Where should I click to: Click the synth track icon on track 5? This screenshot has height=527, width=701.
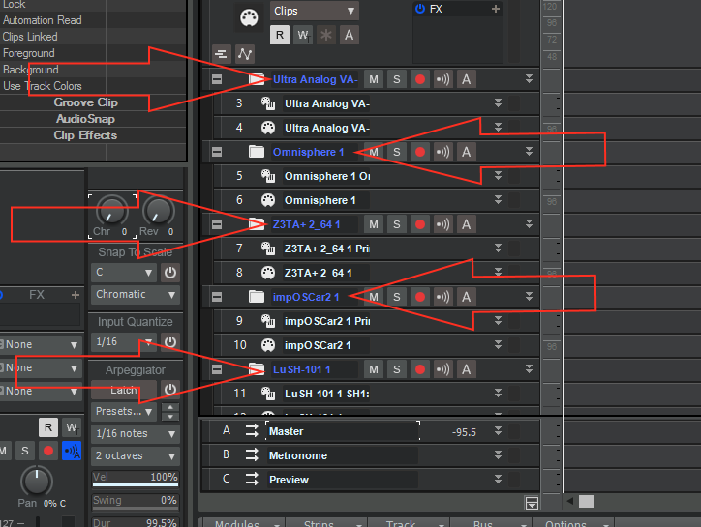(x=268, y=176)
